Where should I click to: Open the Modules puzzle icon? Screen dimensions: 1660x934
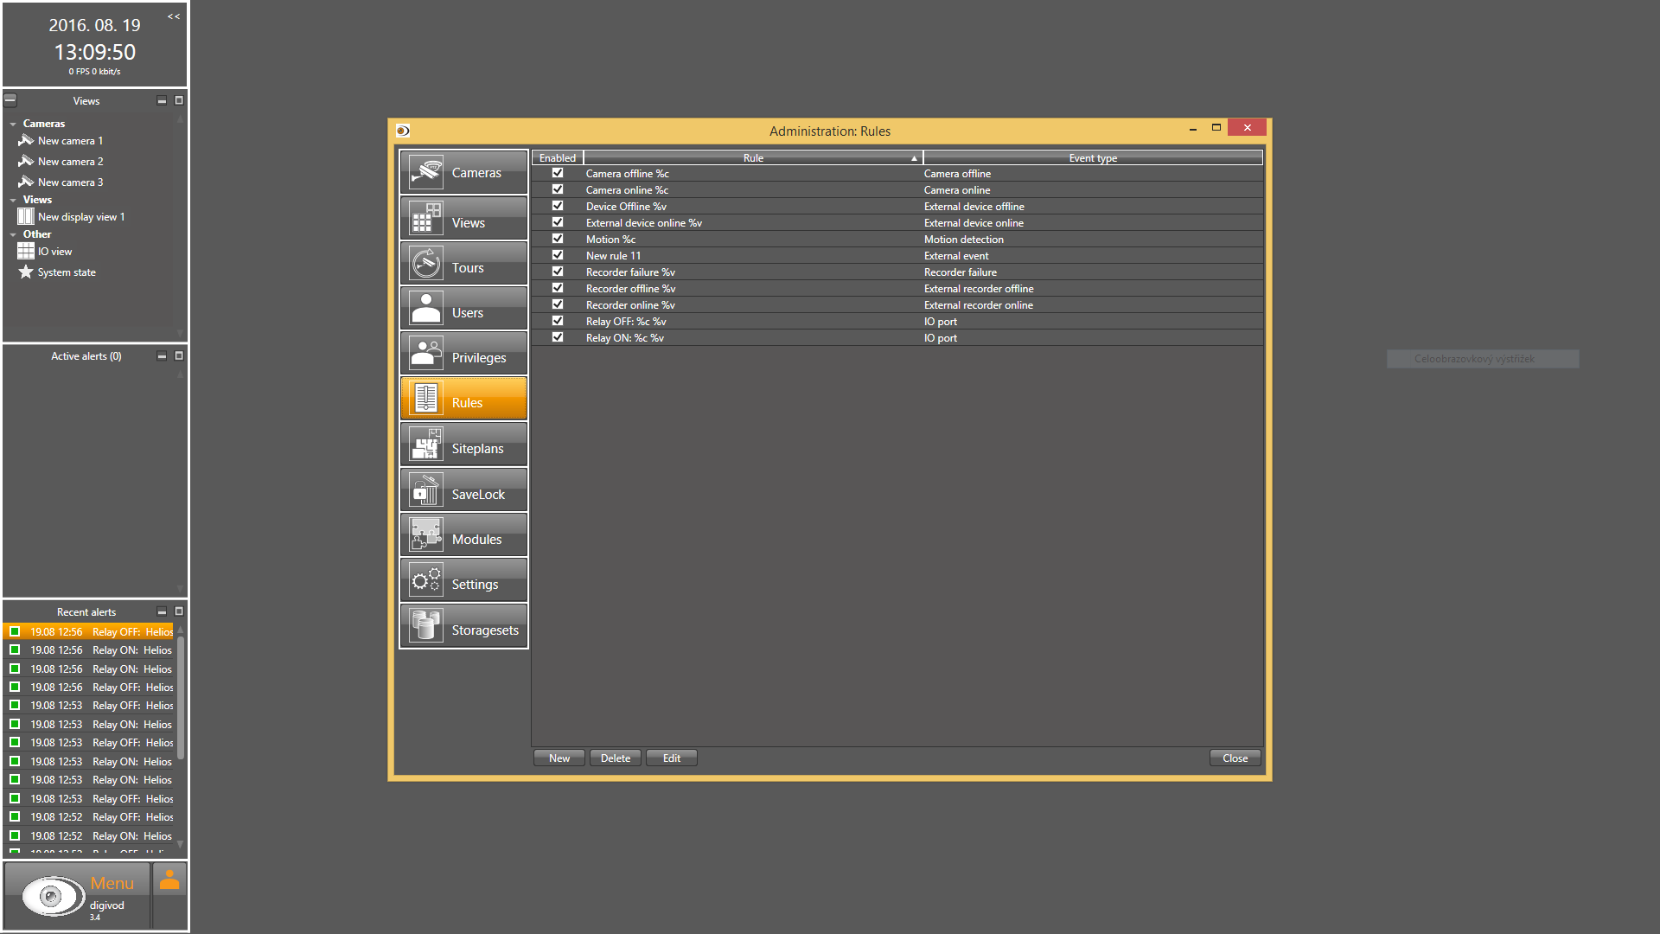pyautogui.click(x=426, y=535)
